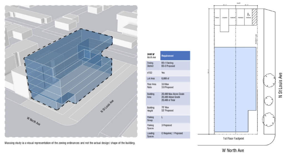The width and height of the screenshot is (285, 154).
Task: Click the Zoning District row label
Action: pos(152,65)
